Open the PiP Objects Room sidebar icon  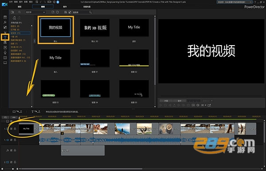point(5,27)
